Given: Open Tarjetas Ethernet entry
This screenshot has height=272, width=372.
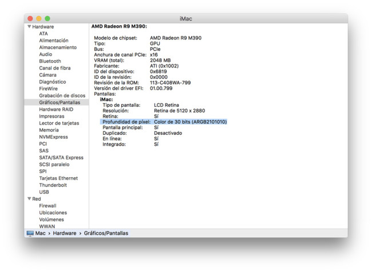Looking at the screenshot, I should click(x=58, y=178).
